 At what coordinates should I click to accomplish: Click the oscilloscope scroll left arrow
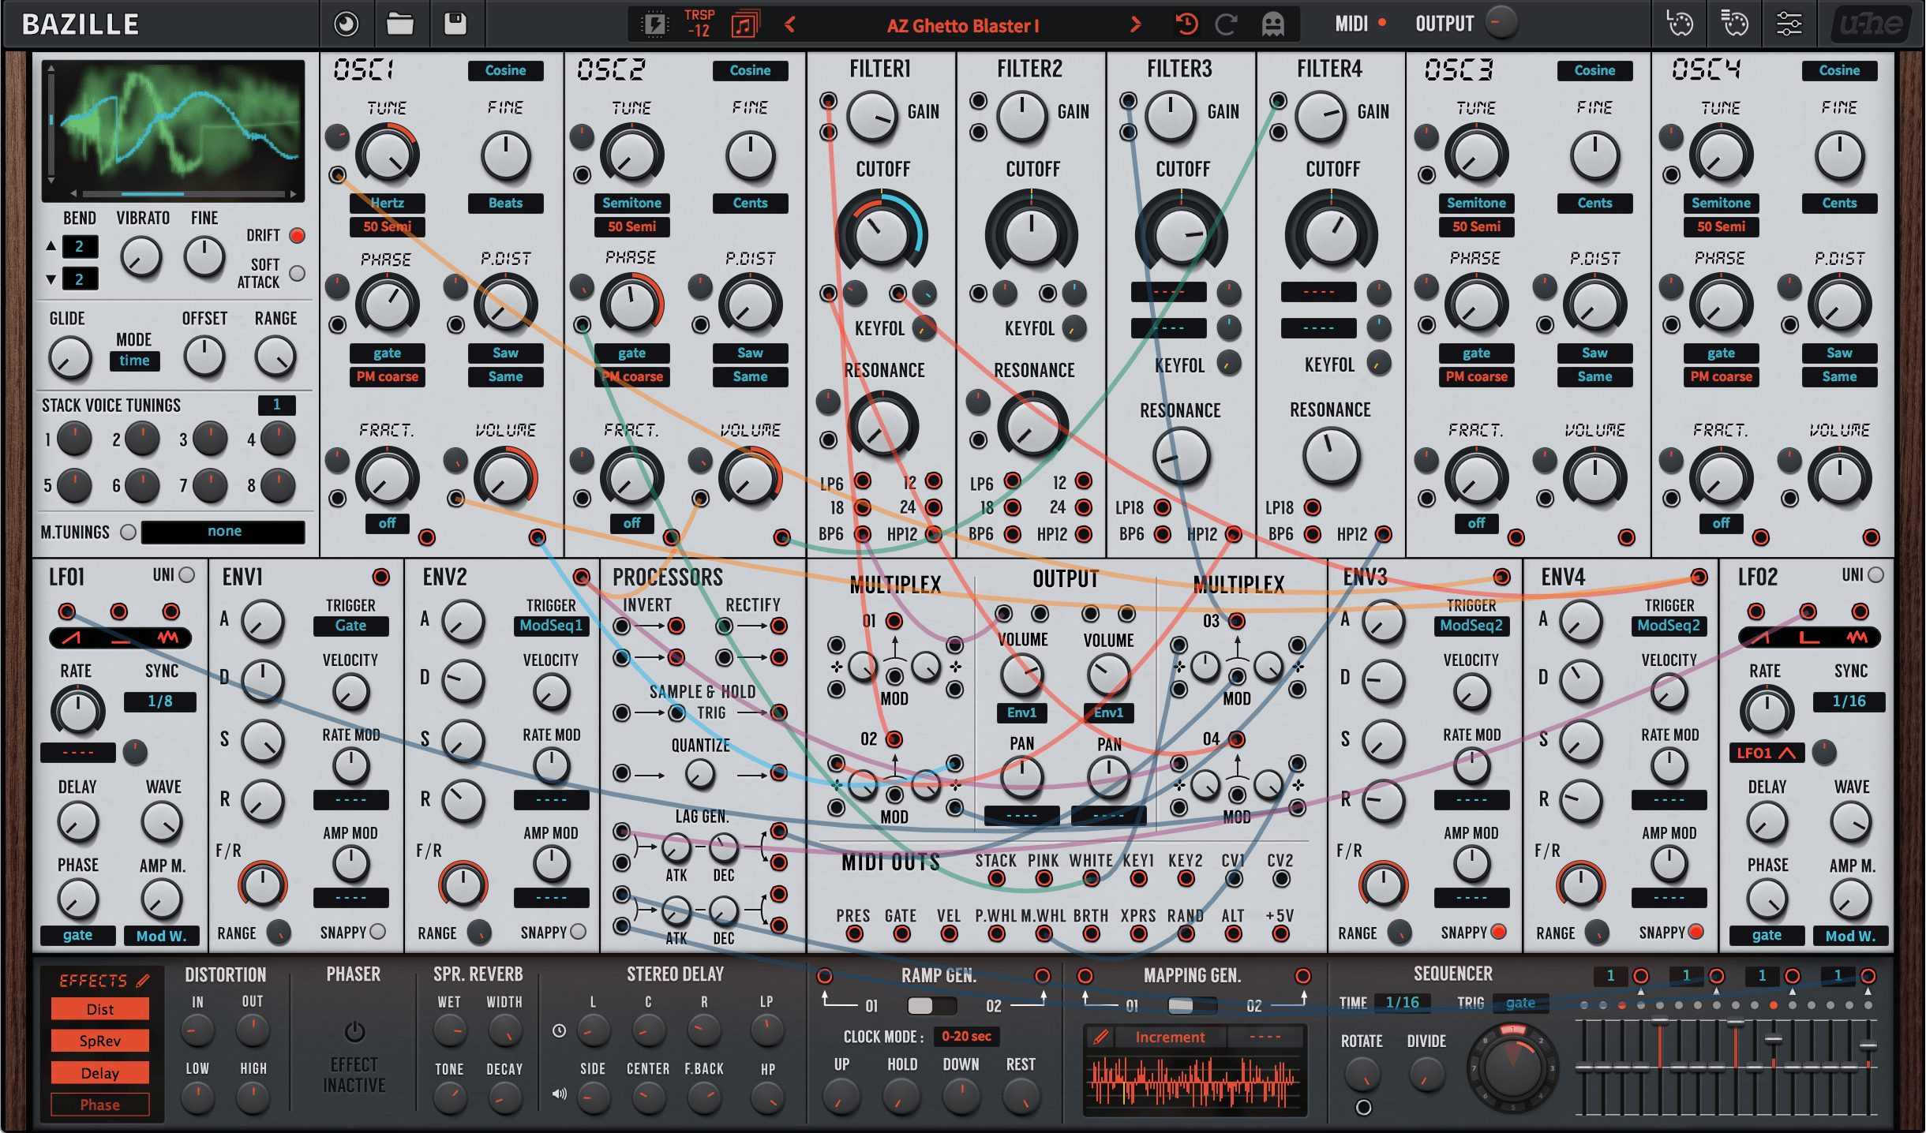point(73,193)
